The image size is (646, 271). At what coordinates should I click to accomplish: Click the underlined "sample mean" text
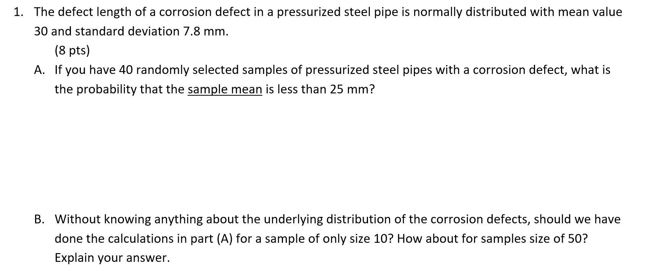click(x=225, y=90)
